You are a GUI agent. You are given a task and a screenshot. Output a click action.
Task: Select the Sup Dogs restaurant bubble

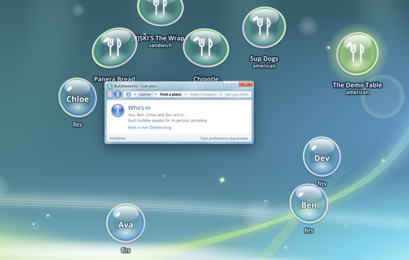(x=264, y=27)
